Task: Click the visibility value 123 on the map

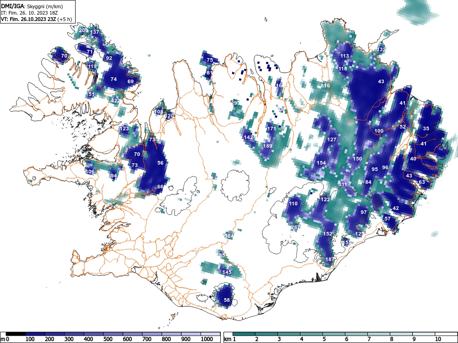Action: point(124,129)
